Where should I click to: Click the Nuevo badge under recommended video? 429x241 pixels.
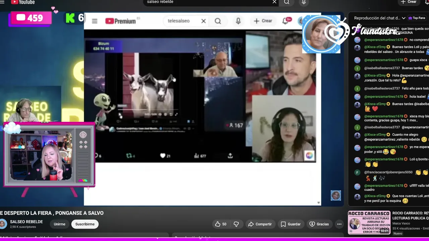click(x=398, y=233)
